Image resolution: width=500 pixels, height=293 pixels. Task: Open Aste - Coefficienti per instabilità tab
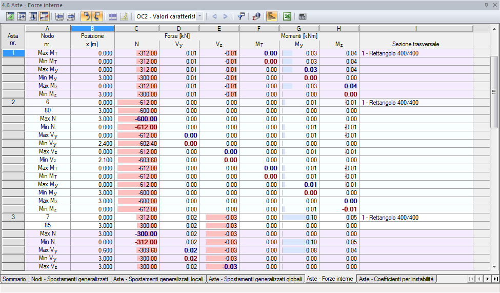point(396,279)
